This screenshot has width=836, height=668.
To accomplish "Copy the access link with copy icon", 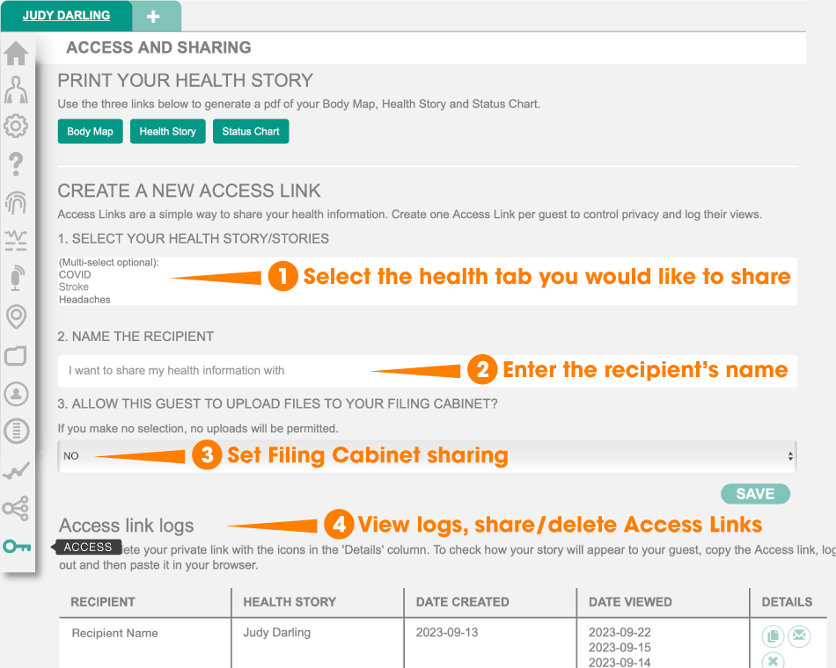I will click(773, 635).
